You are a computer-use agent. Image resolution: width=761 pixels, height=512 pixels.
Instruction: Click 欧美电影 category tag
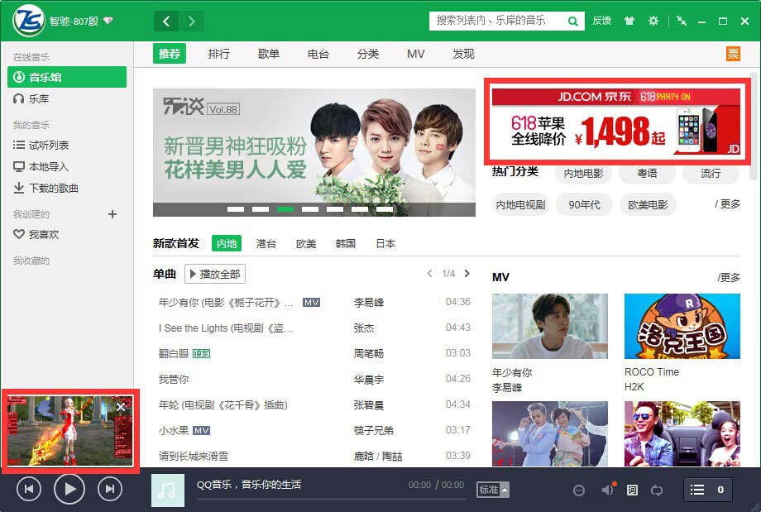[x=648, y=205]
